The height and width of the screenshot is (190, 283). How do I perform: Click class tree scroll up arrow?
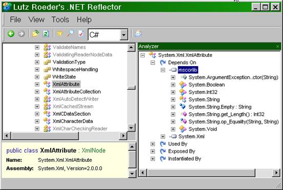point(131,48)
